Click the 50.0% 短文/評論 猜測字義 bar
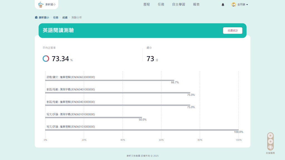Screen dimensions: 285x160 pyautogui.click(x=94, y=117)
